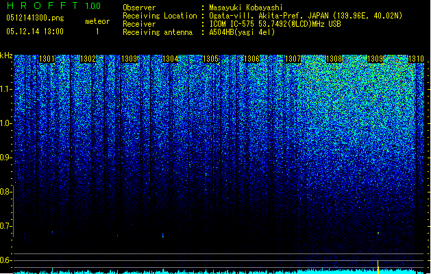This screenshot has width=431, height=274.
Task: Click the ICOM IC-575 receiver text
Action: [275, 24]
